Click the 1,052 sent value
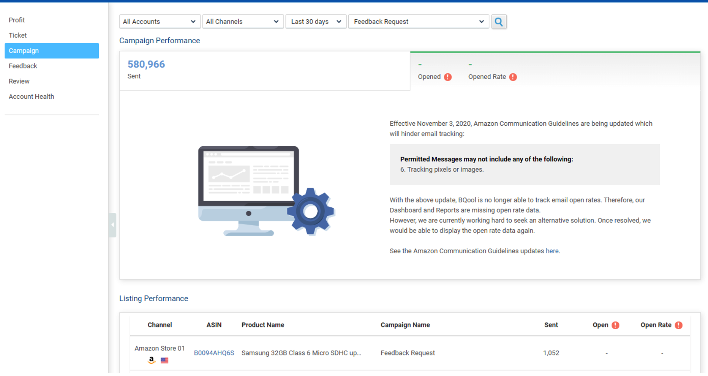The height and width of the screenshot is (376, 708). 551,353
